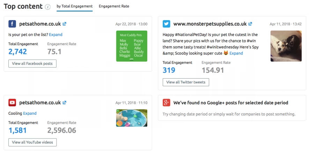Viewport: 309px width, 153px height.
Task: Click the Google+ icon
Action: 167,103
